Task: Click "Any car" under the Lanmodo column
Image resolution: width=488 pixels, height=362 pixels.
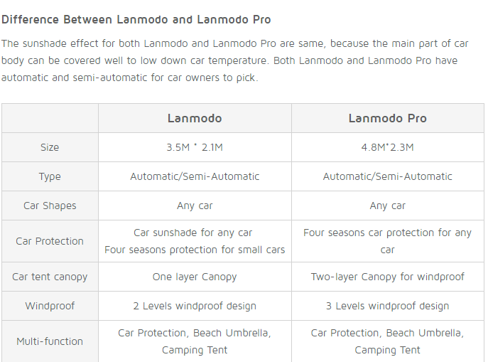Action: 195,206
